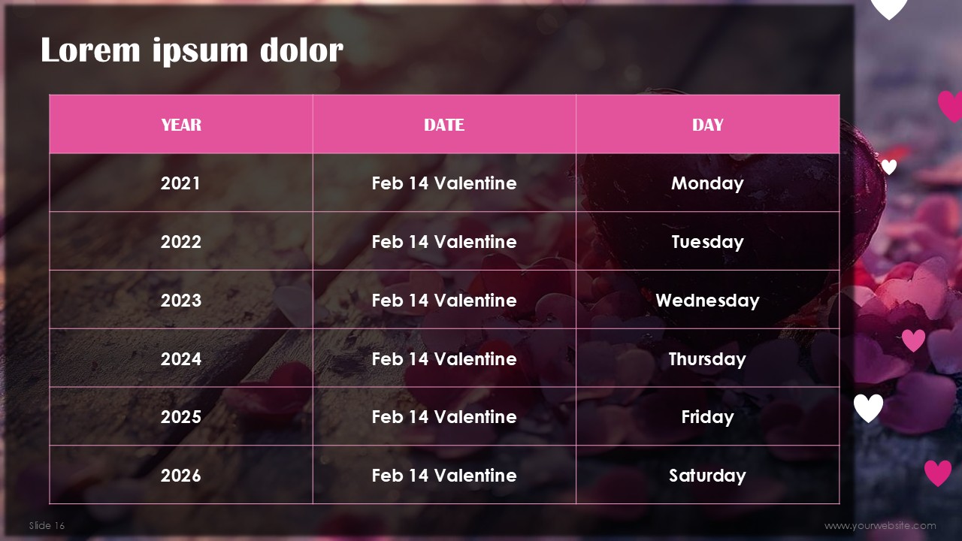The height and width of the screenshot is (541, 962).
Task: Select the 2024 year cell
Action: (181, 358)
